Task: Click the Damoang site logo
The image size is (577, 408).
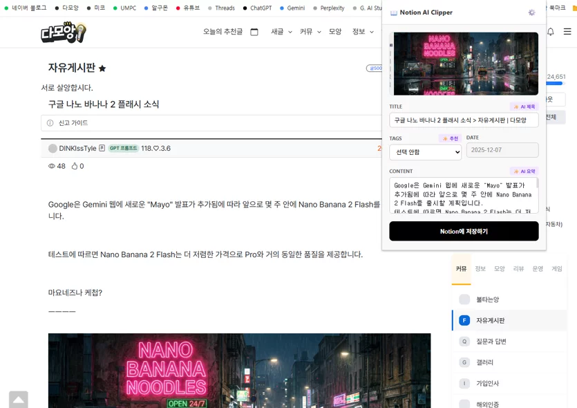Action: pos(64,33)
